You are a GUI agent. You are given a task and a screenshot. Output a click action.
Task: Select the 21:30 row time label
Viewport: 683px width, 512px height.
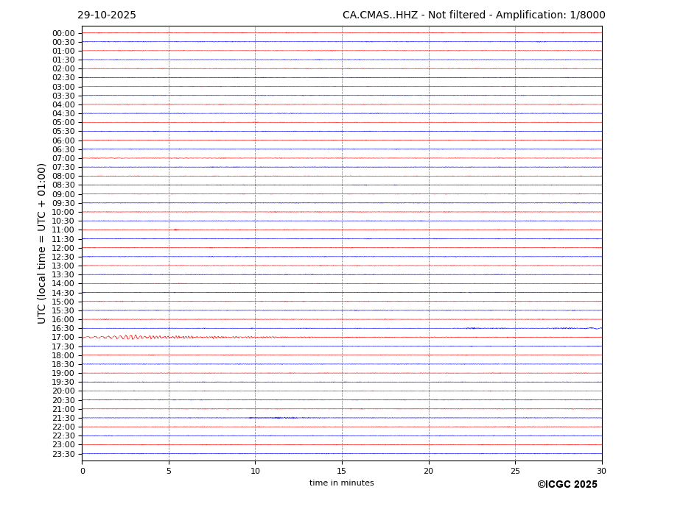click(x=63, y=418)
